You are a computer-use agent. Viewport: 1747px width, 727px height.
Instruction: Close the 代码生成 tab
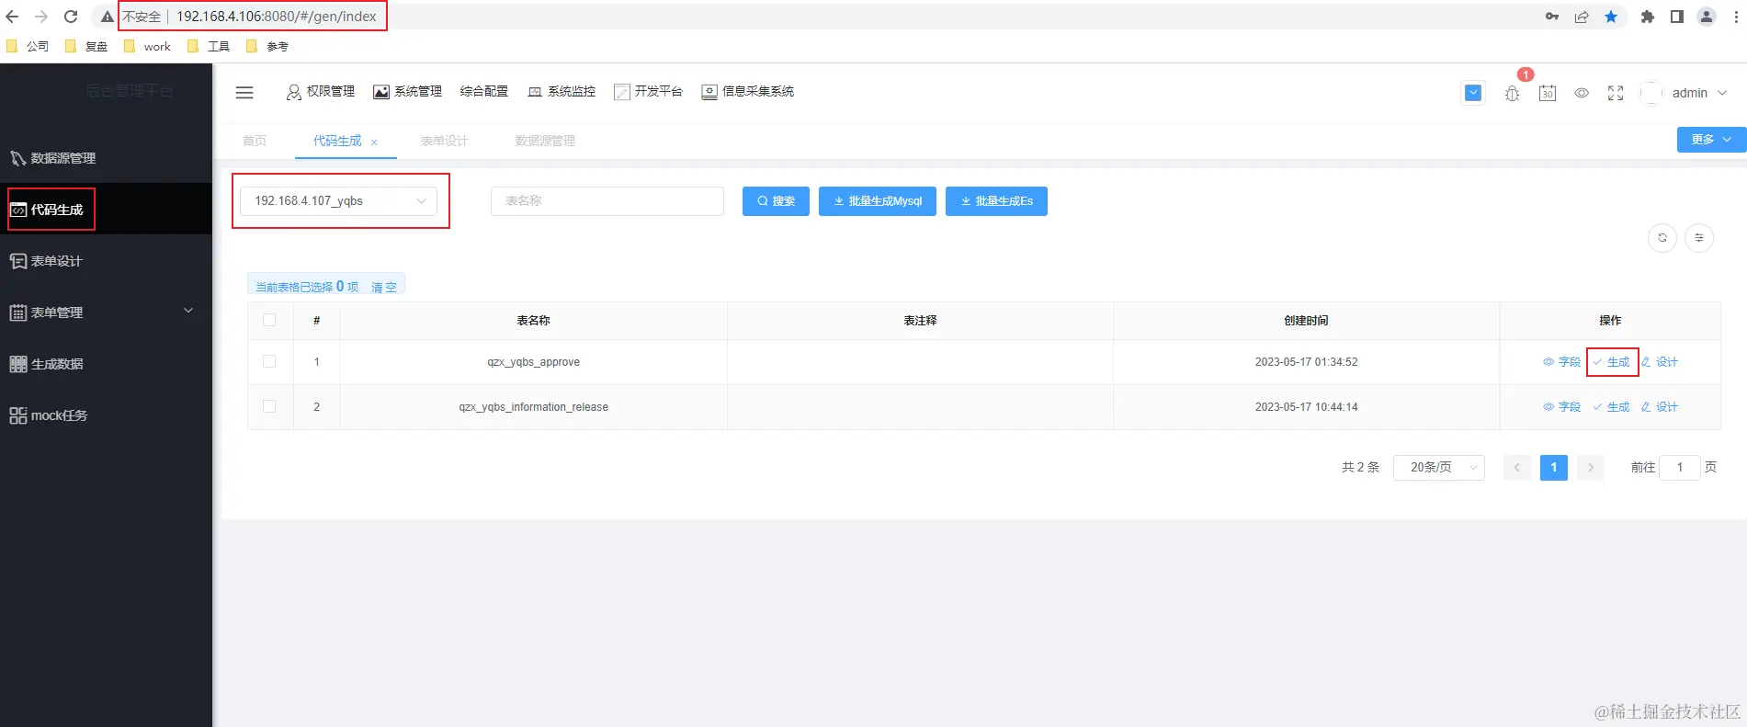pyautogui.click(x=374, y=142)
